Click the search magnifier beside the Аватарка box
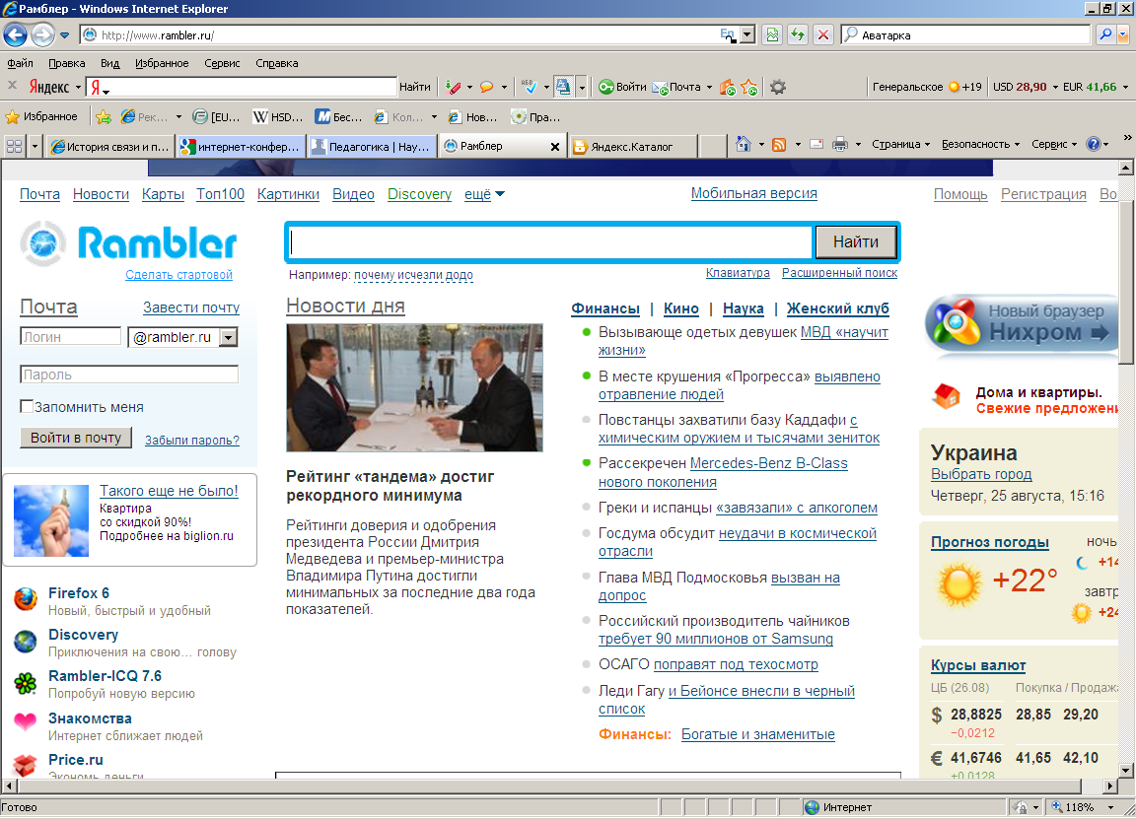The image size is (1136, 820). [1104, 34]
